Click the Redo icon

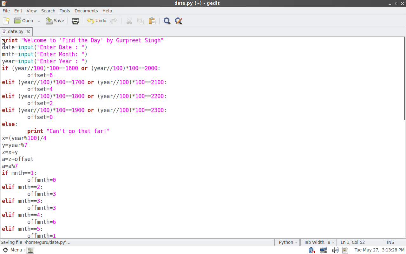114,21
